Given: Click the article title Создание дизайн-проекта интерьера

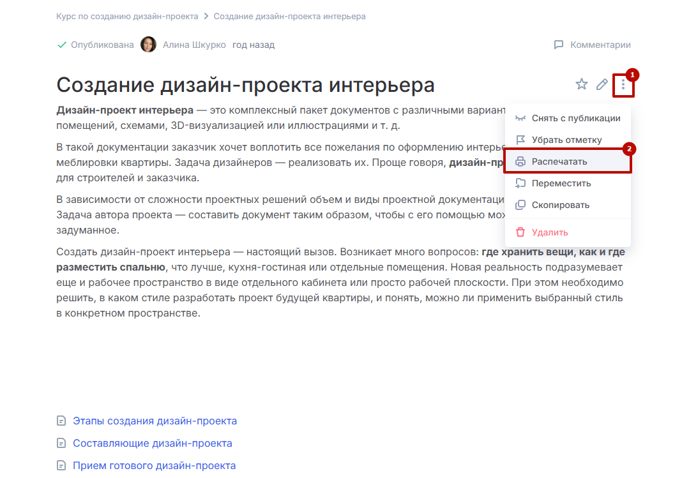Looking at the screenshot, I should (245, 85).
